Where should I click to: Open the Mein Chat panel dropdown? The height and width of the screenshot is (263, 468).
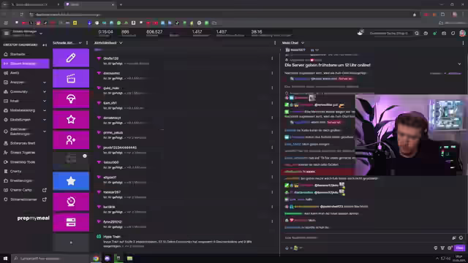tap(302, 43)
